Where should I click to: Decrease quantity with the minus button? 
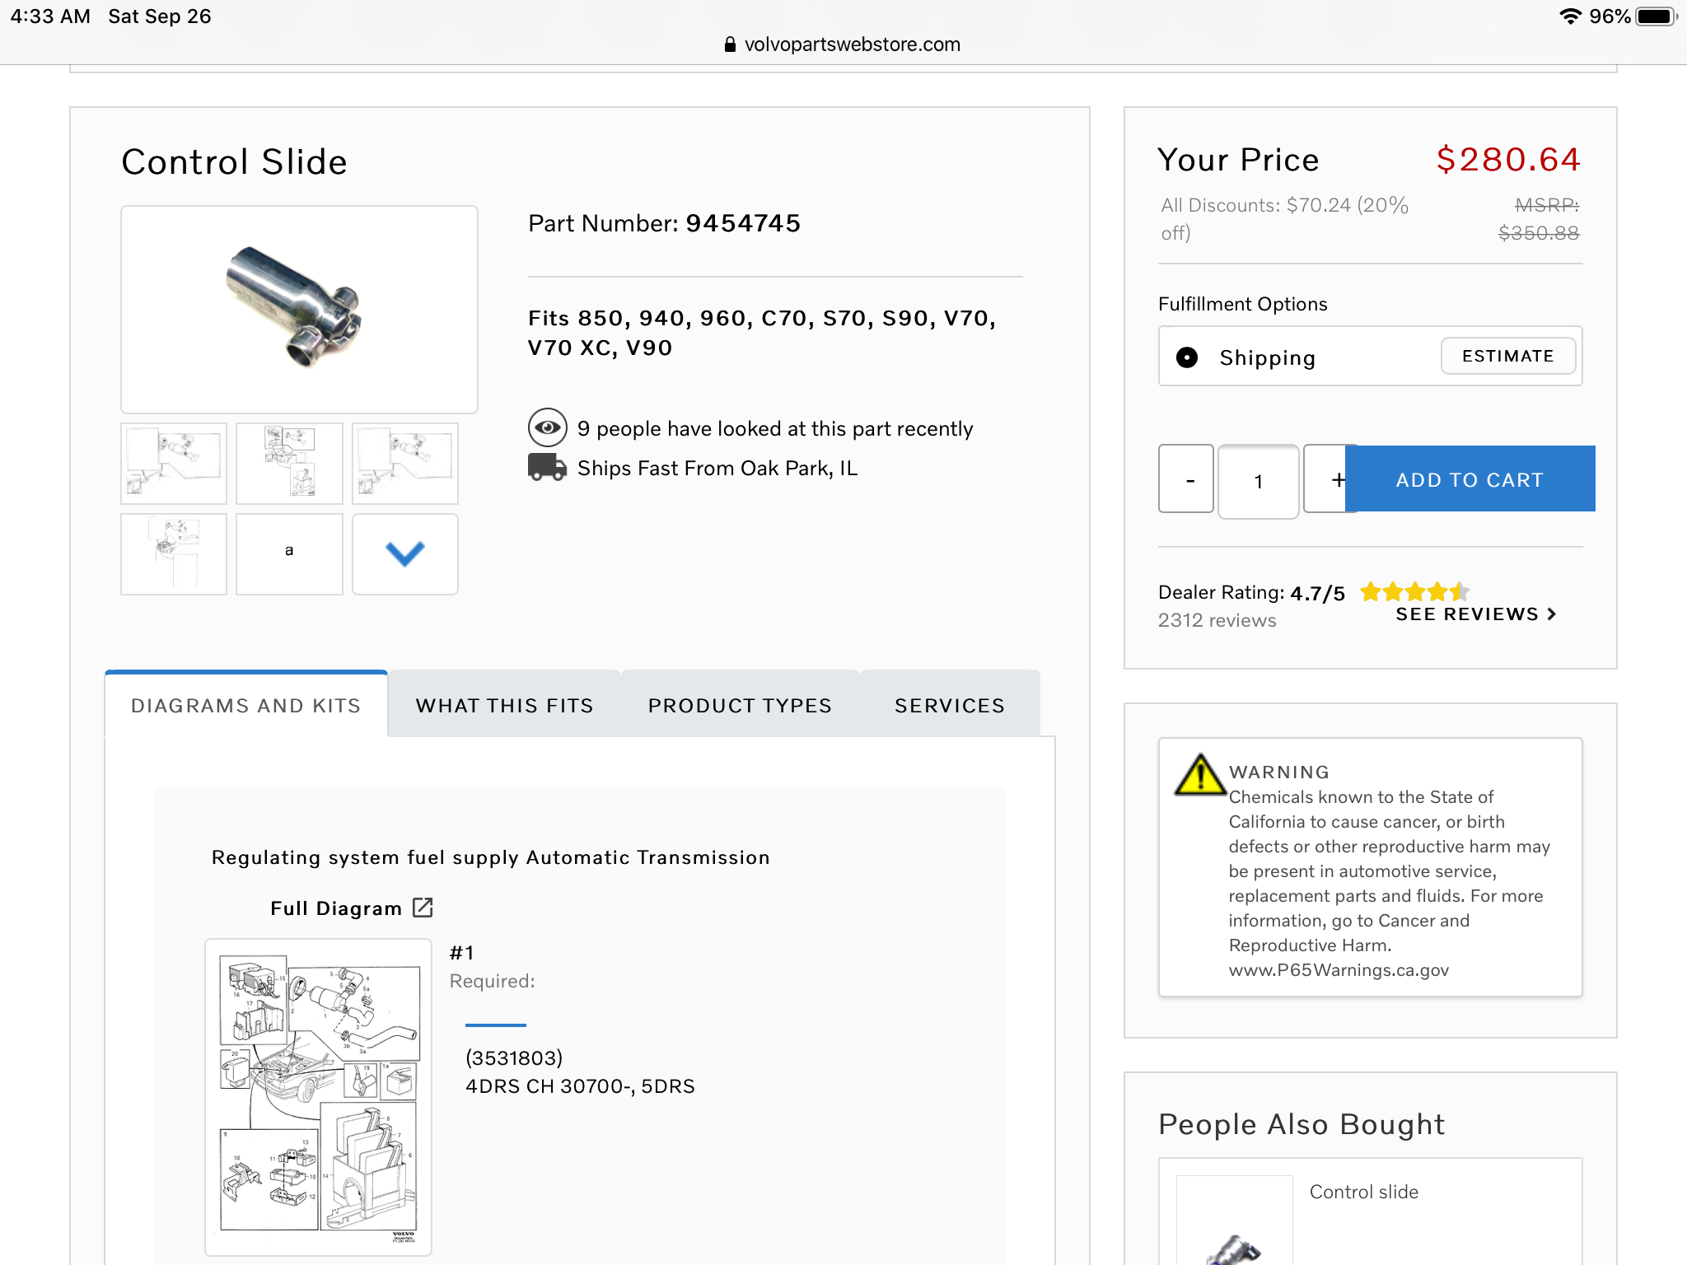pyautogui.click(x=1186, y=479)
